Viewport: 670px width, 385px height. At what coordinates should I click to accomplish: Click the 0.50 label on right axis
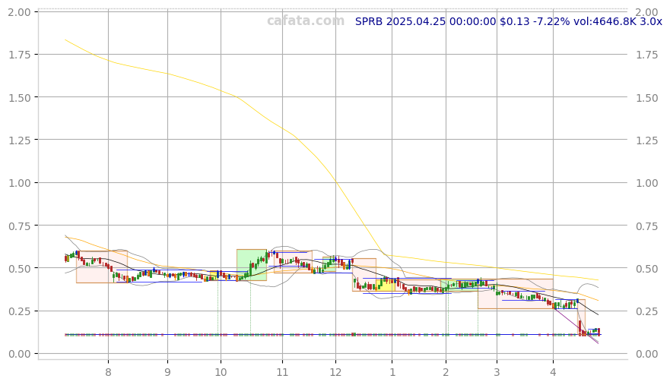(647, 268)
